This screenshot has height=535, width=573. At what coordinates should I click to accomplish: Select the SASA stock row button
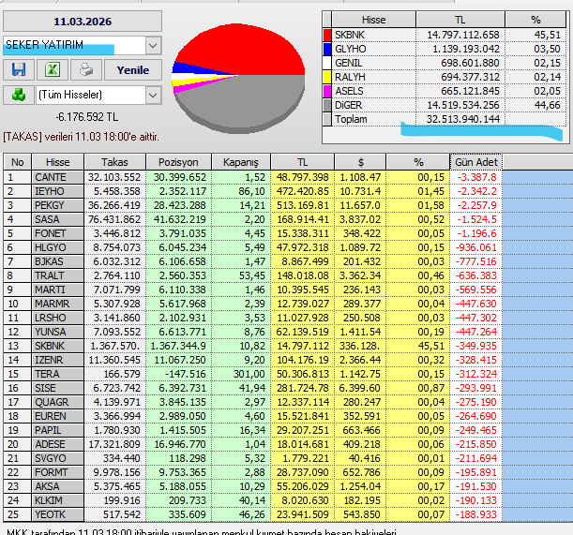(58, 219)
